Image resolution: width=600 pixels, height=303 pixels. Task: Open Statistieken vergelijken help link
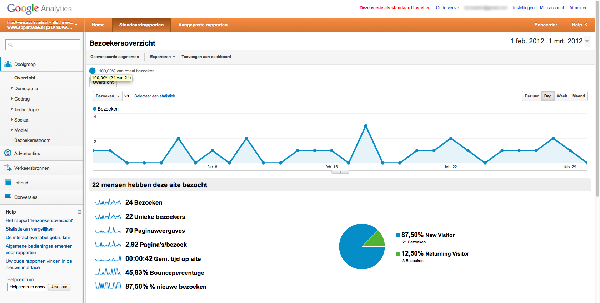tap(30, 229)
